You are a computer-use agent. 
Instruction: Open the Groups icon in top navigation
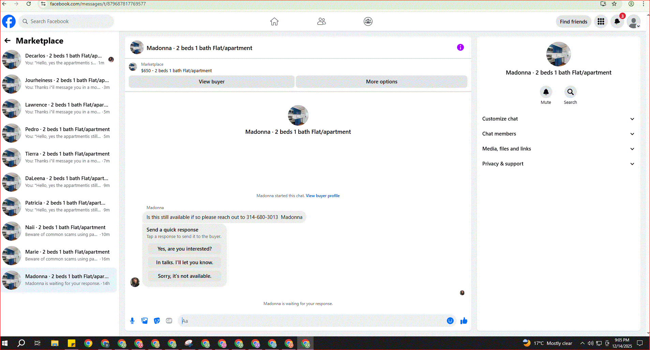pos(368,21)
